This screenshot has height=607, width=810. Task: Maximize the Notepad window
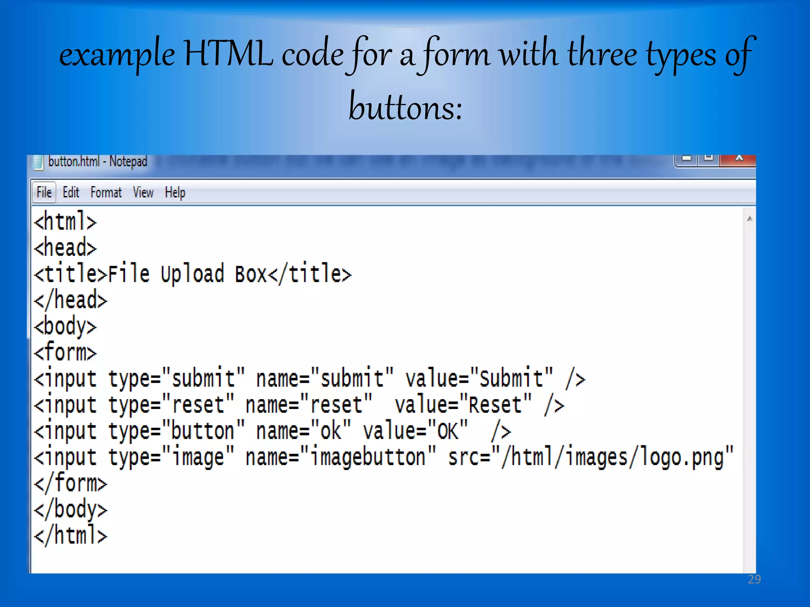(708, 159)
